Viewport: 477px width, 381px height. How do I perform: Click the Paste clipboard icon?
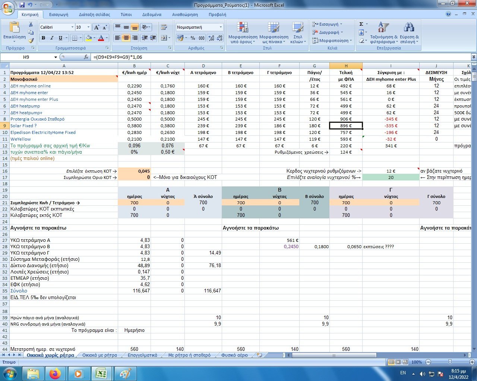tap(15, 28)
